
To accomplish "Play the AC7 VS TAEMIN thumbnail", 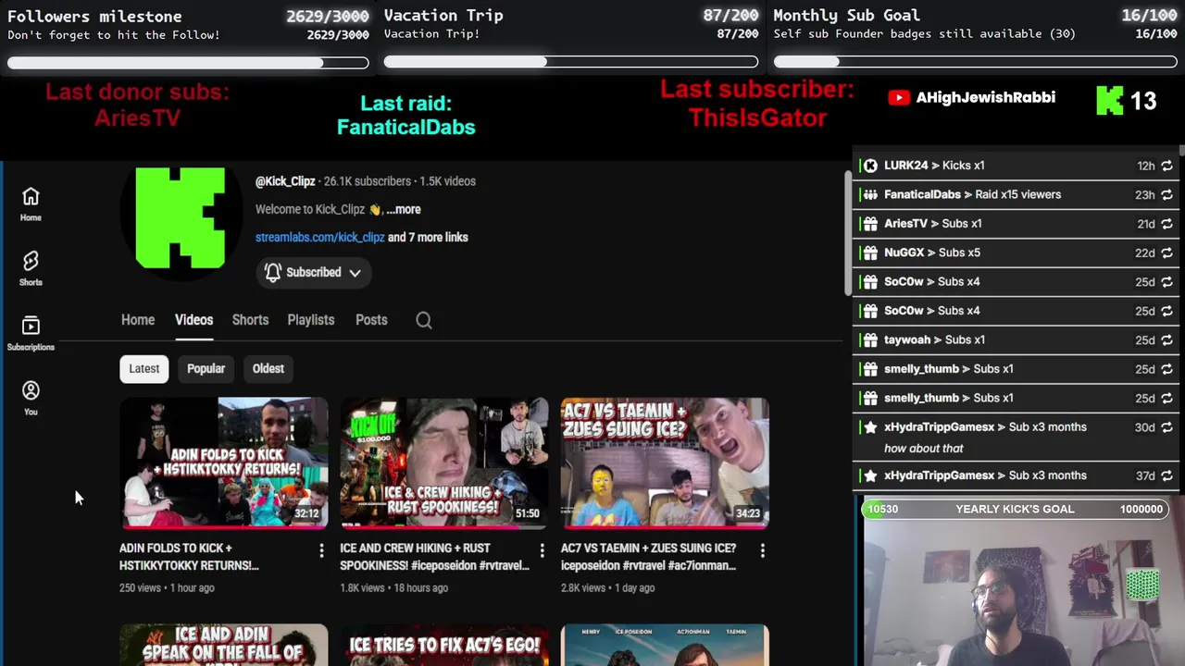I will pyautogui.click(x=665, y=463).
